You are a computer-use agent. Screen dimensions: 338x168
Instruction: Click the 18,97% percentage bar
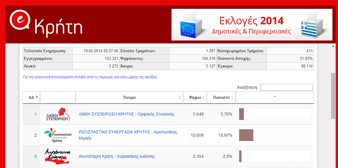246,135
